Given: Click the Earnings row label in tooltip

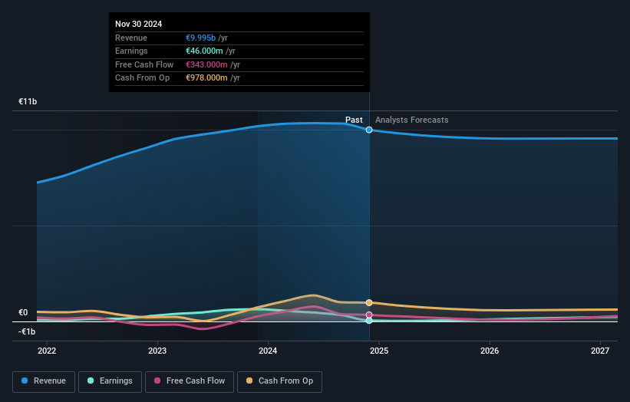Looking at the screenshot, I should tap(131, 51).
